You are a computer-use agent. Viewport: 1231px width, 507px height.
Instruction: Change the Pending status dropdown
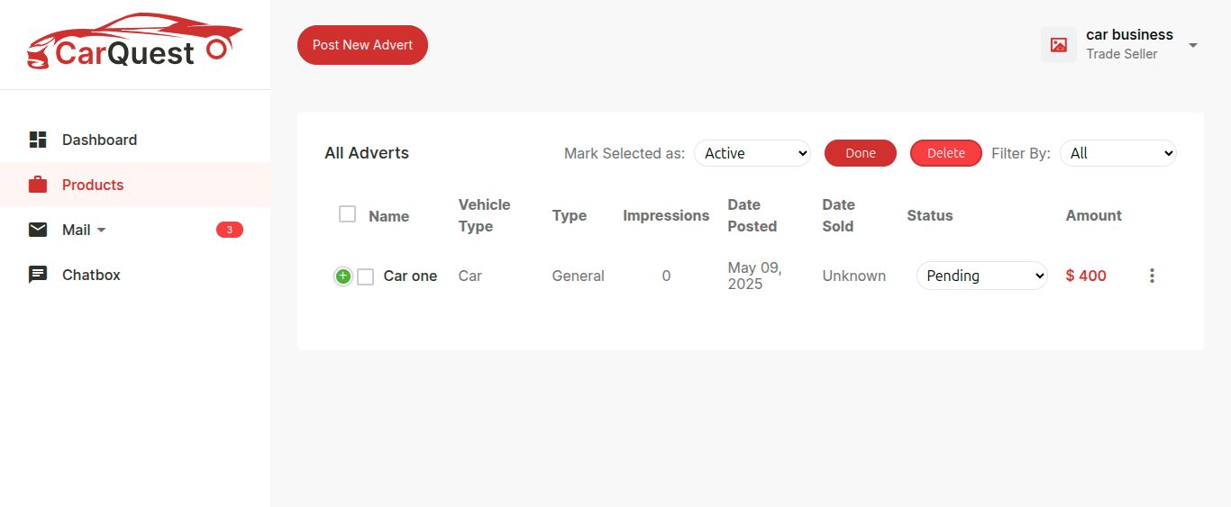pyautogui.click(x=982, y=276)
